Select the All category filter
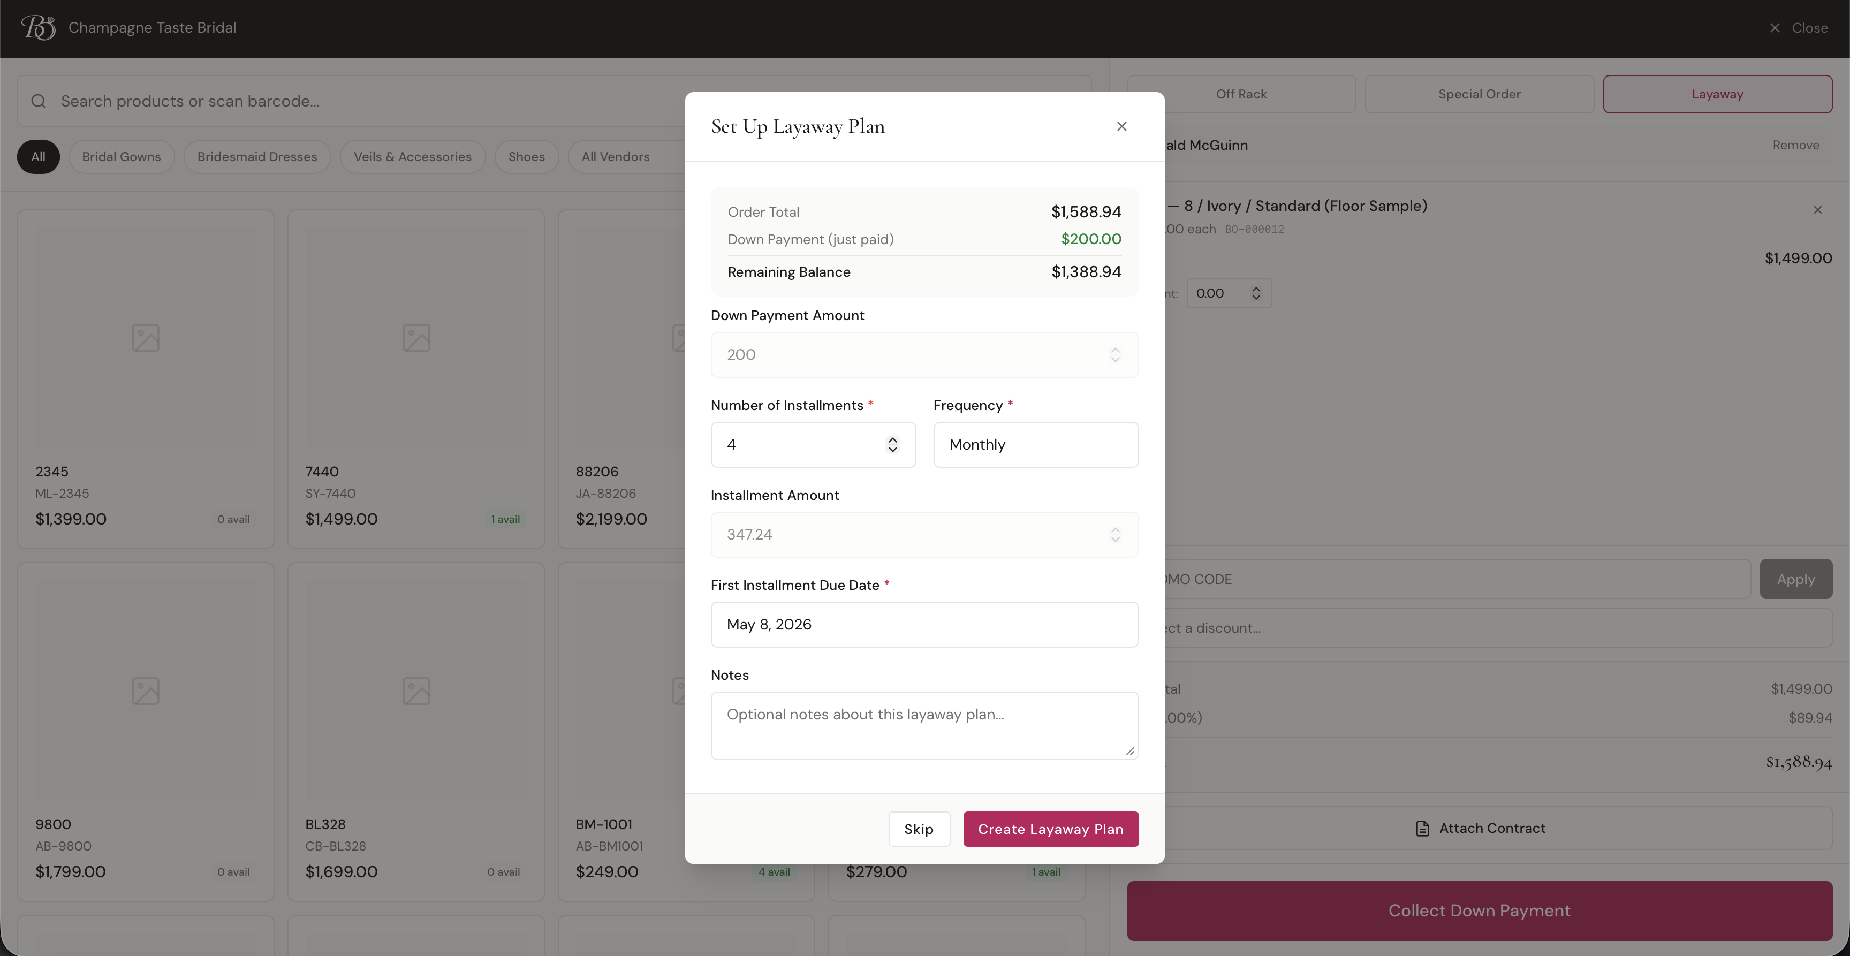The width and height of the screenshot is (1850, 956). coord(38,157)
